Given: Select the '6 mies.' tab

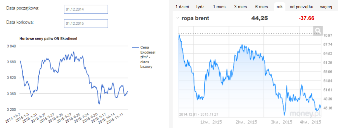Looking at the screenshot, I should tap(262, 7).
